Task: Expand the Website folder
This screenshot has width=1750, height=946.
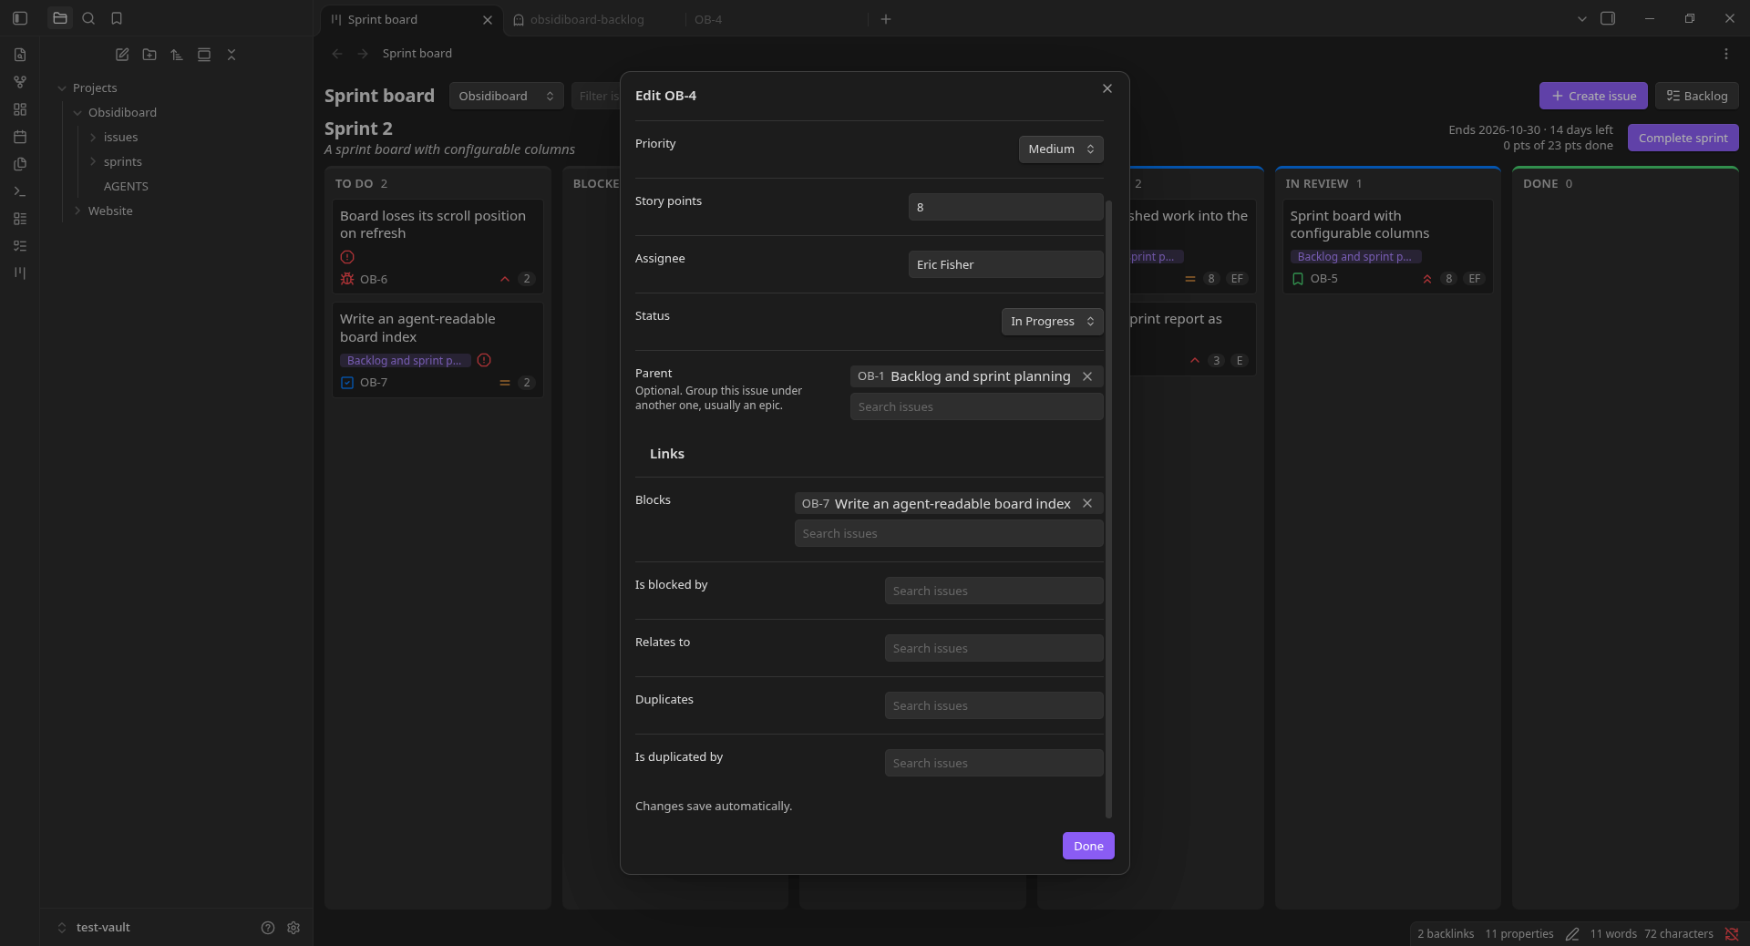Action: [x=77, y=211]
